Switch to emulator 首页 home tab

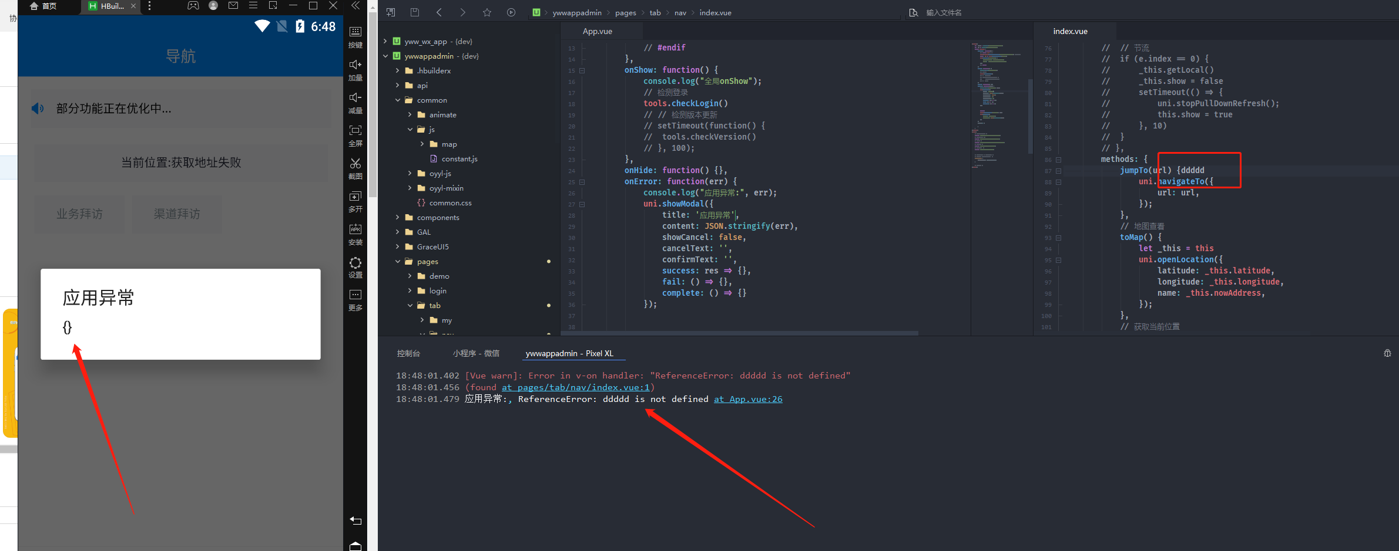(x=43, y=6)
